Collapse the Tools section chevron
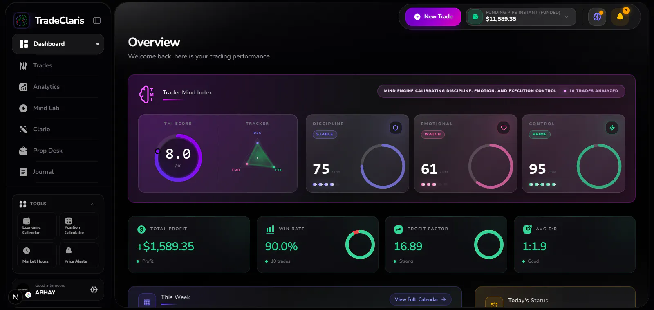 tap(93, 204)
